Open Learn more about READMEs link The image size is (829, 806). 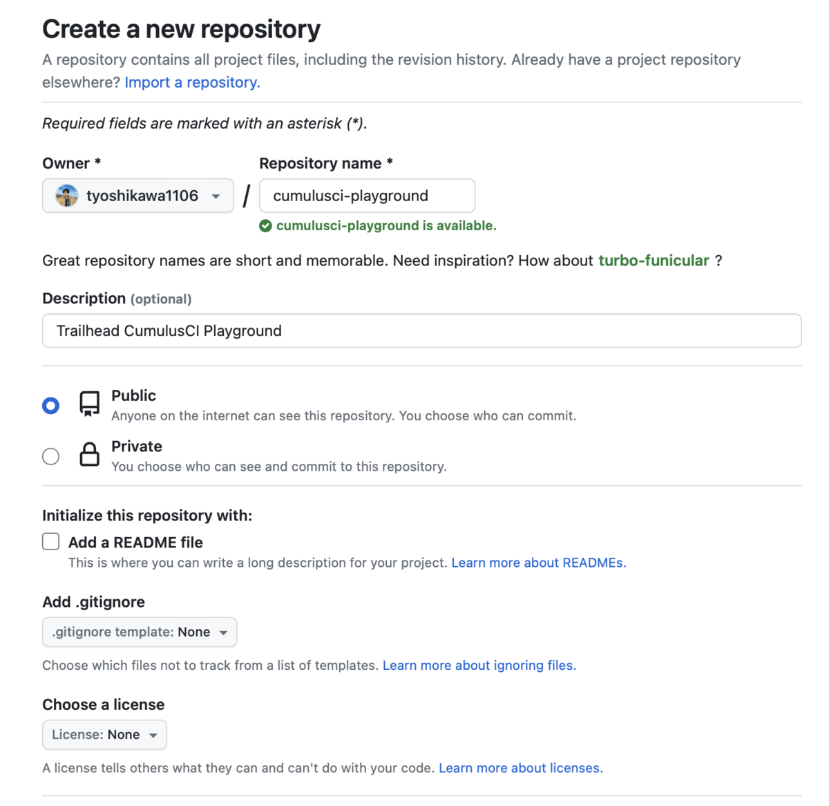pyautogui.click(x=538, y=563)
